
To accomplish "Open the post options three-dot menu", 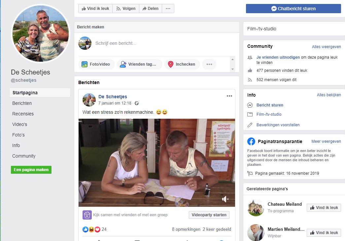I will (229, 96).
